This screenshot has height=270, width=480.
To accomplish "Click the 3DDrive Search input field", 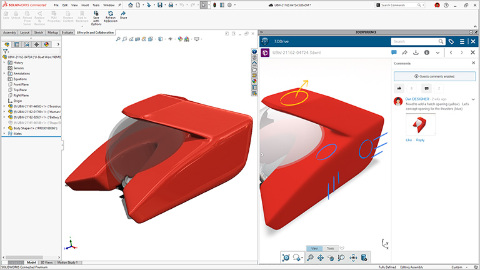I will 412,41.
